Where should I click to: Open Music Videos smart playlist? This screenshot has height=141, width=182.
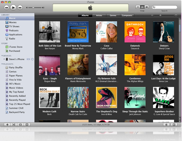click(17, 88)
